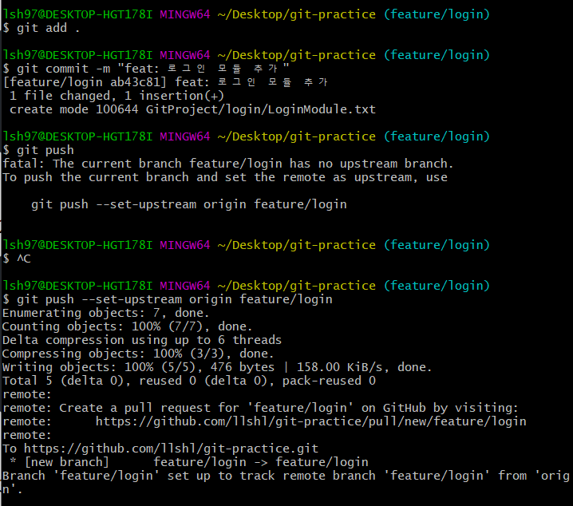Click the plain '$ git push' command

[38, 150]
